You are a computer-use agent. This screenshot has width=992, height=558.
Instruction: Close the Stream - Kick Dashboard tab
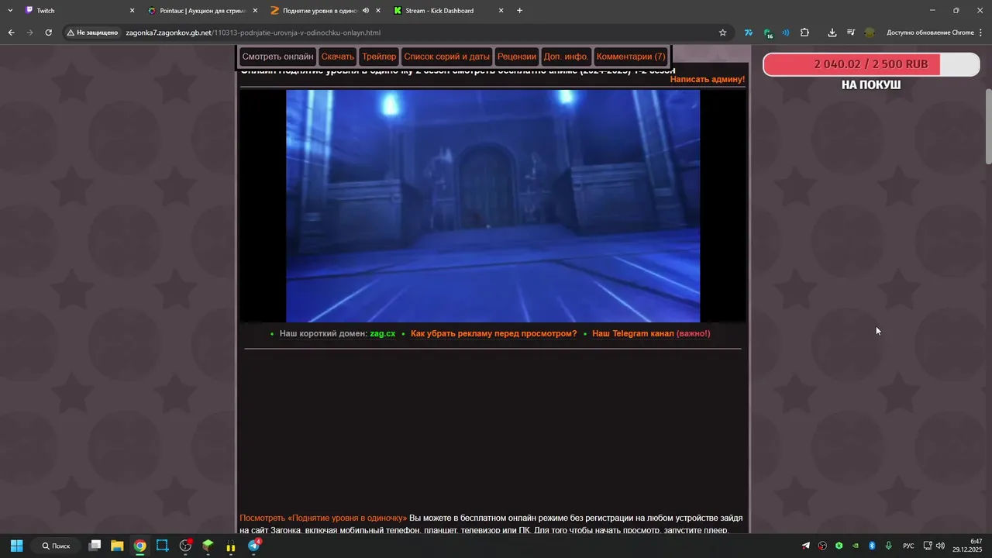pos(501,11)
